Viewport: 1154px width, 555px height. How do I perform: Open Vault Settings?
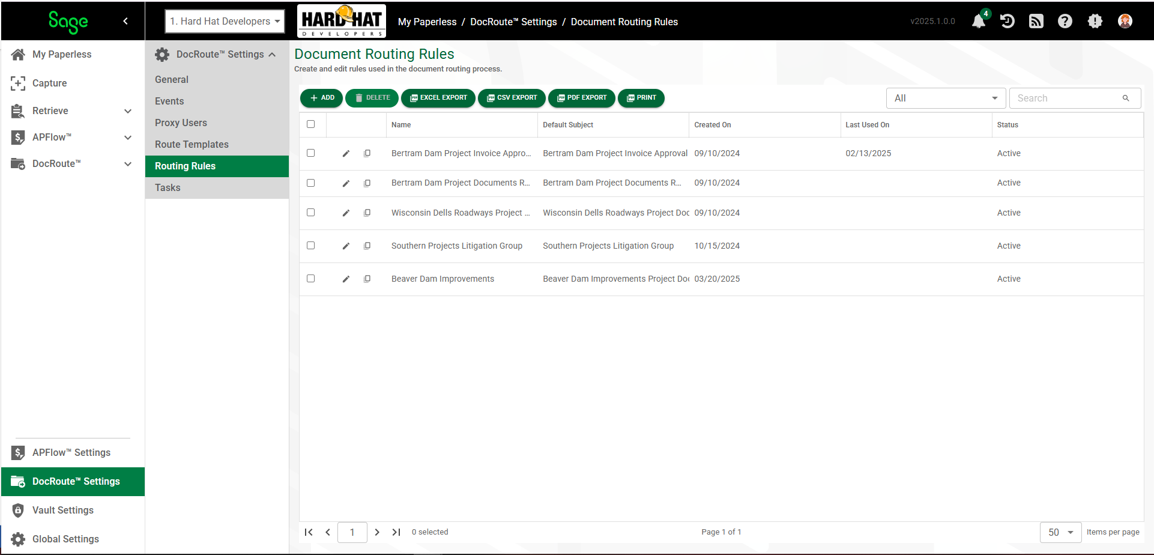72,510
